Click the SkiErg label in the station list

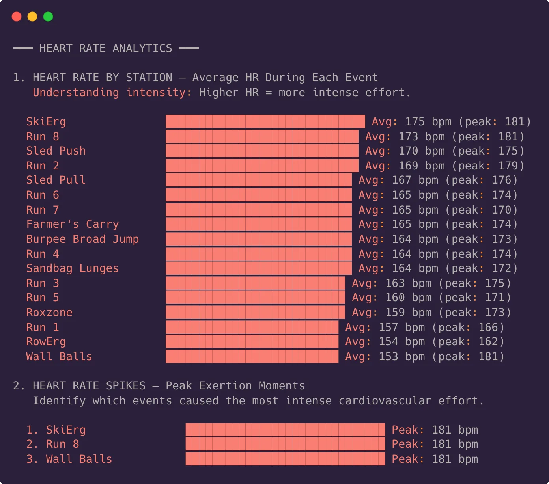click(x=46, y=122)
